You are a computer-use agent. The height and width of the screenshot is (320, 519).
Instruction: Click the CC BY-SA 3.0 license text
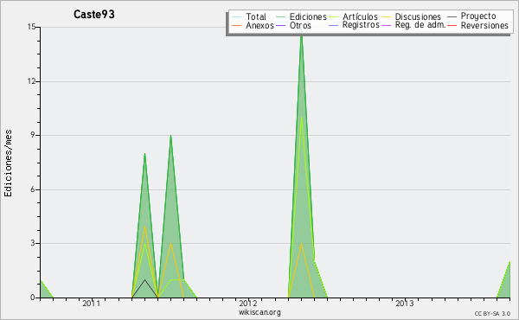(492, 313)
